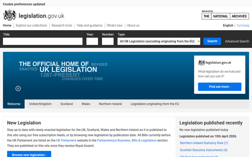Go to the Home menu item
The height and width of the screenshot is (157, 252).
click(x=7, y=25)
